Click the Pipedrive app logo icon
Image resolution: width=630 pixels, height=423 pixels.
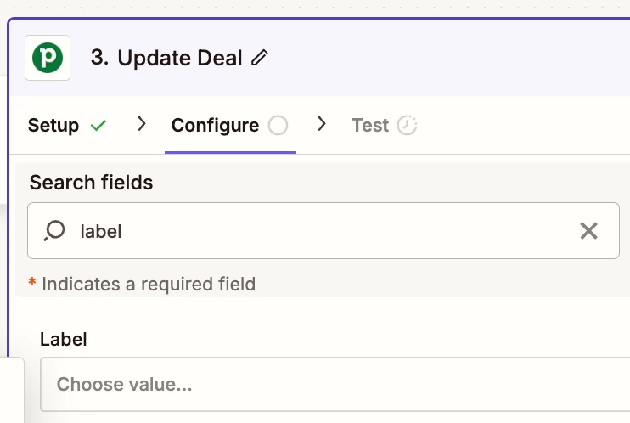click(48, 58)
